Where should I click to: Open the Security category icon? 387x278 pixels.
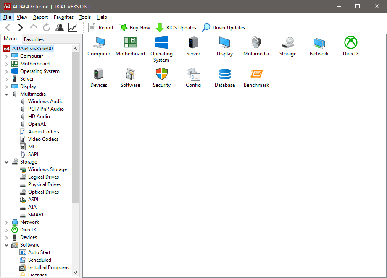[x=162, y=75]
